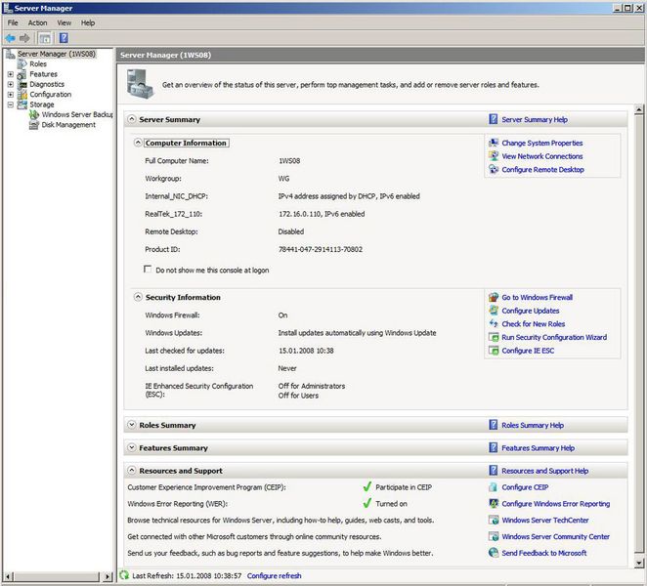Image resolution: width=647 pixels, height=586 pixels.
Task: Open the Change System Properties link
Action: pyautogui.click(x=542, y=143)
